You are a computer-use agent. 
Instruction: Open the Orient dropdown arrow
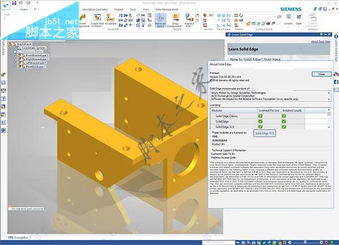288,26
